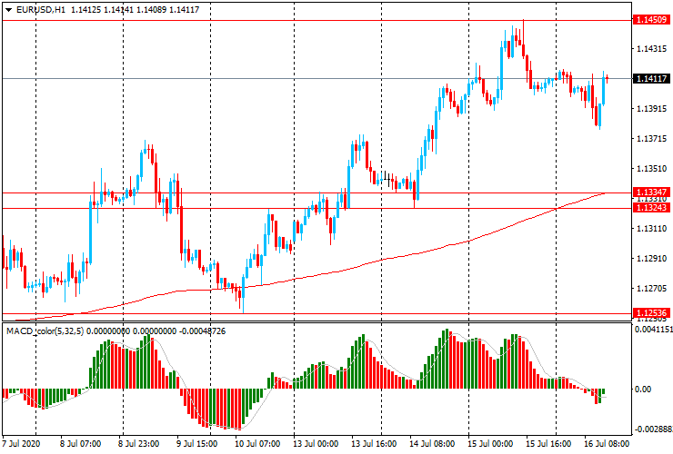Open the chart menu triangle beside EURUSD,H1
The height and width of the screenshot is (454, 673).
[x=8, y=10]
